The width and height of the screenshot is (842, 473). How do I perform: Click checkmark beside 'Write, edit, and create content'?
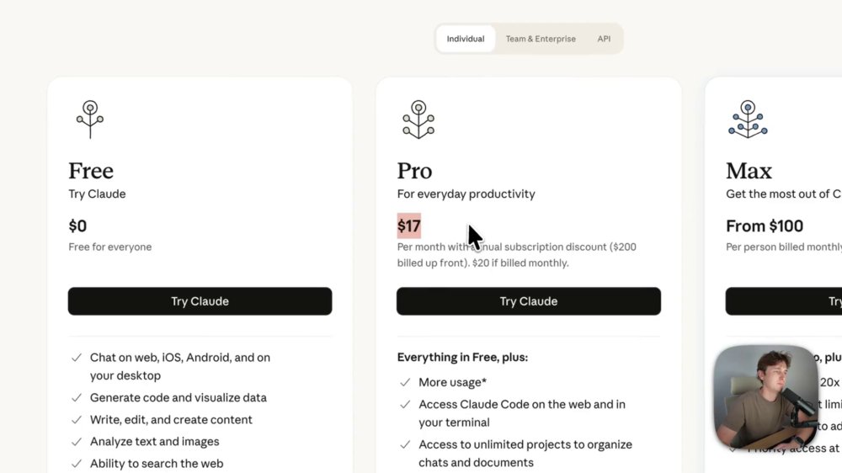tap(77, 420)
